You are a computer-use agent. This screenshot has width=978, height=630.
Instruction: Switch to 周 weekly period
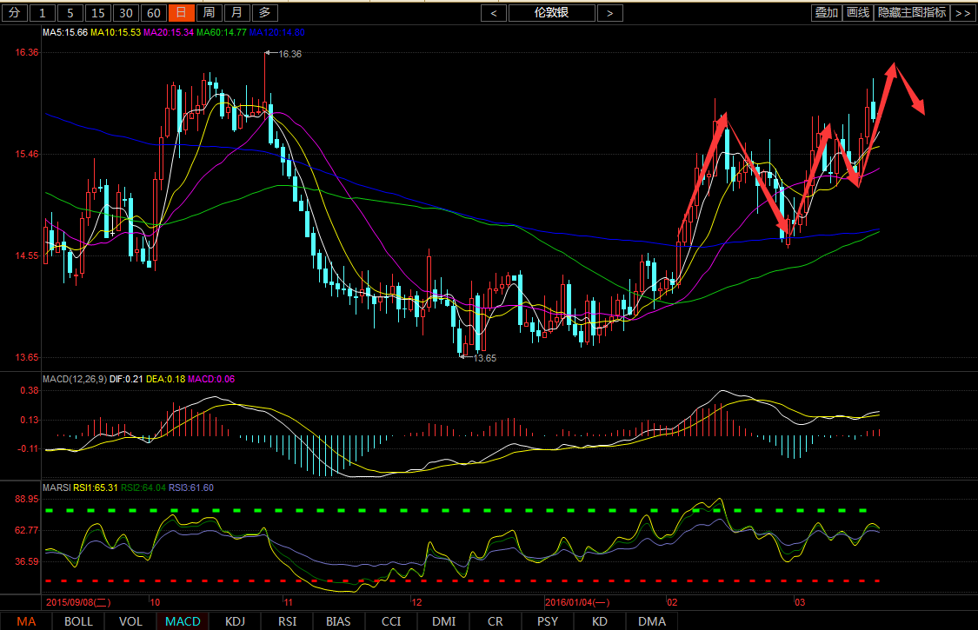[209, 12]
